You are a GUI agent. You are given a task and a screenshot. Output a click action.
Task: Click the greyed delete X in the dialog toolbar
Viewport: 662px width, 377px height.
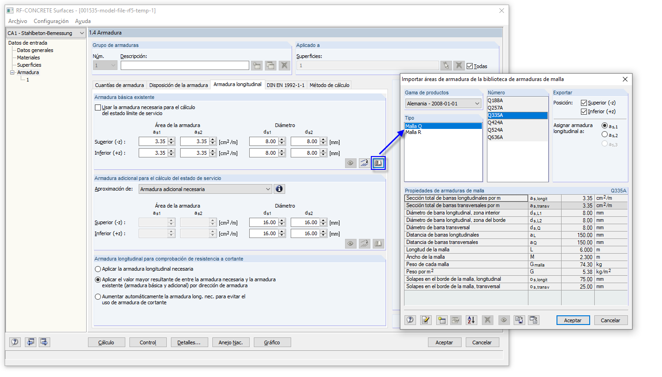(487, 320)
